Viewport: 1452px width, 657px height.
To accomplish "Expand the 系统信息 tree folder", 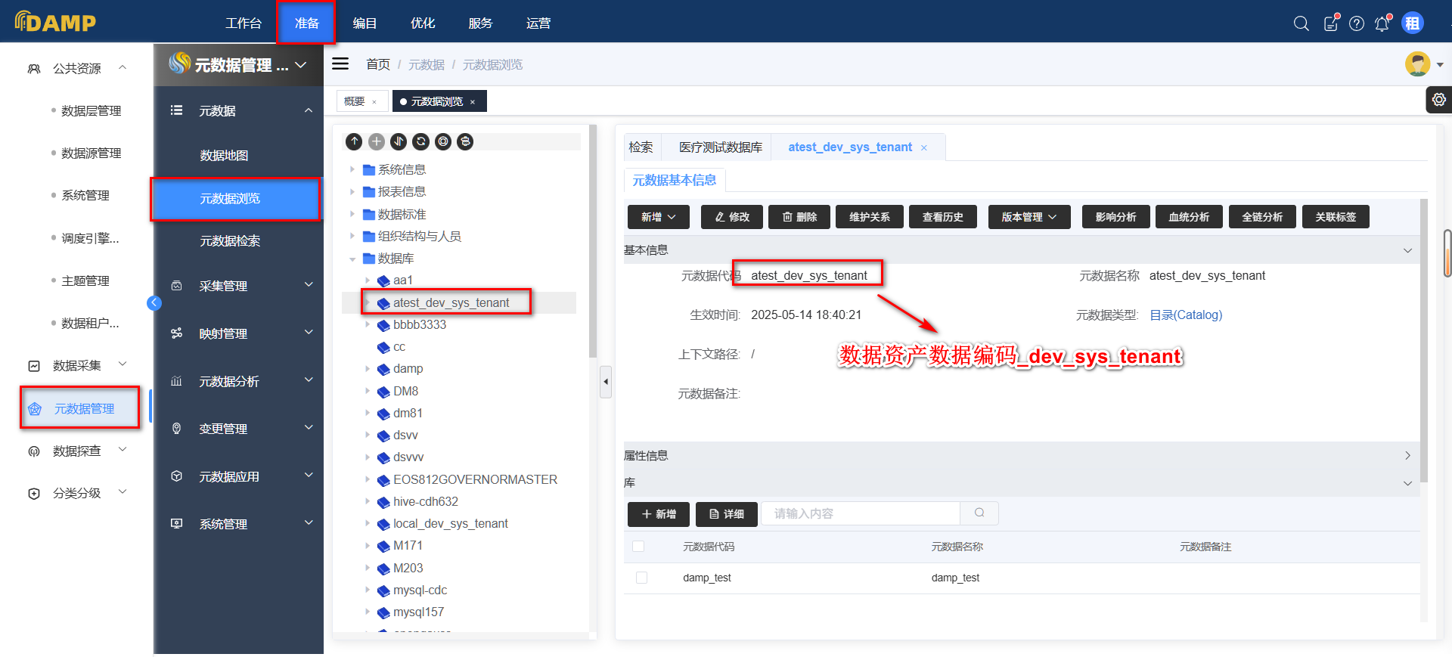I will 352,169.
